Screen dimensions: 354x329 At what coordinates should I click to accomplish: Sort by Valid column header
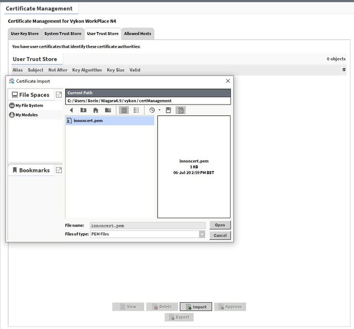[135, 70]
